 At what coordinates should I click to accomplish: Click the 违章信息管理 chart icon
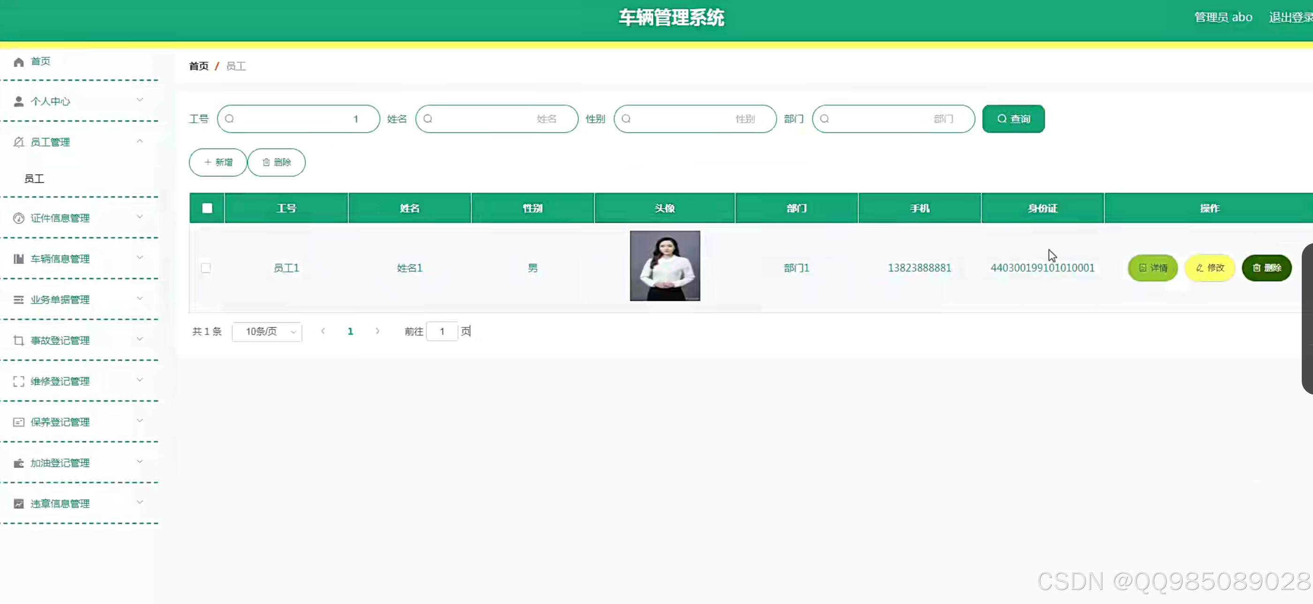point(18,503)
